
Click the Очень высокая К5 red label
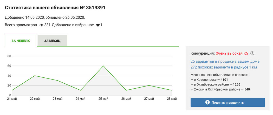232,53
